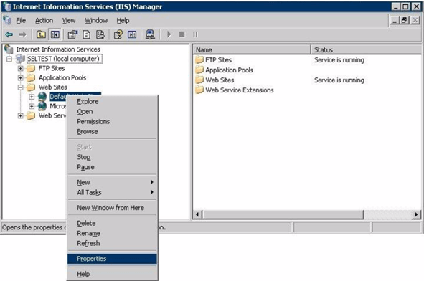
Task: Click the Web Service Extensions folder icon in the list
Action: click(199, 90)
